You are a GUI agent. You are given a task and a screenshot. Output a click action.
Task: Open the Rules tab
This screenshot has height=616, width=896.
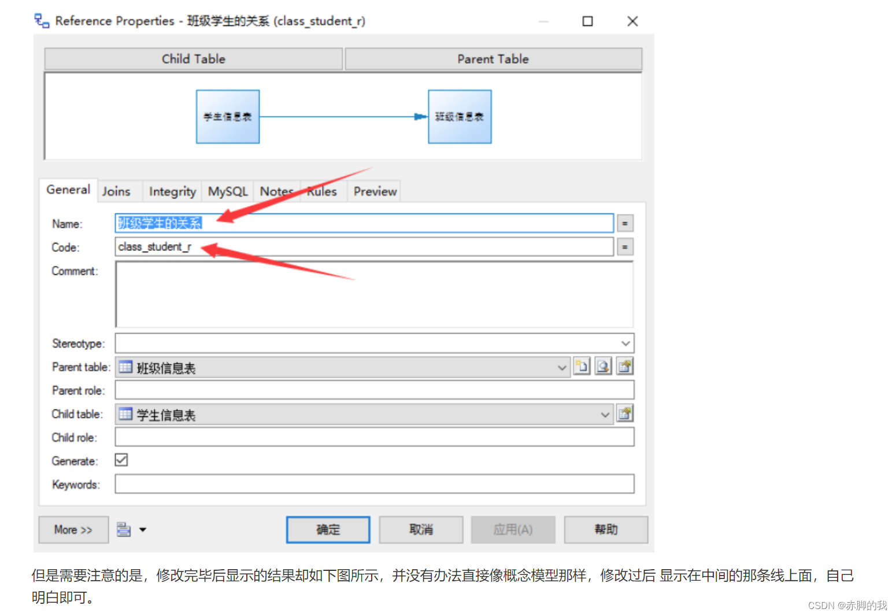[321, 191]
